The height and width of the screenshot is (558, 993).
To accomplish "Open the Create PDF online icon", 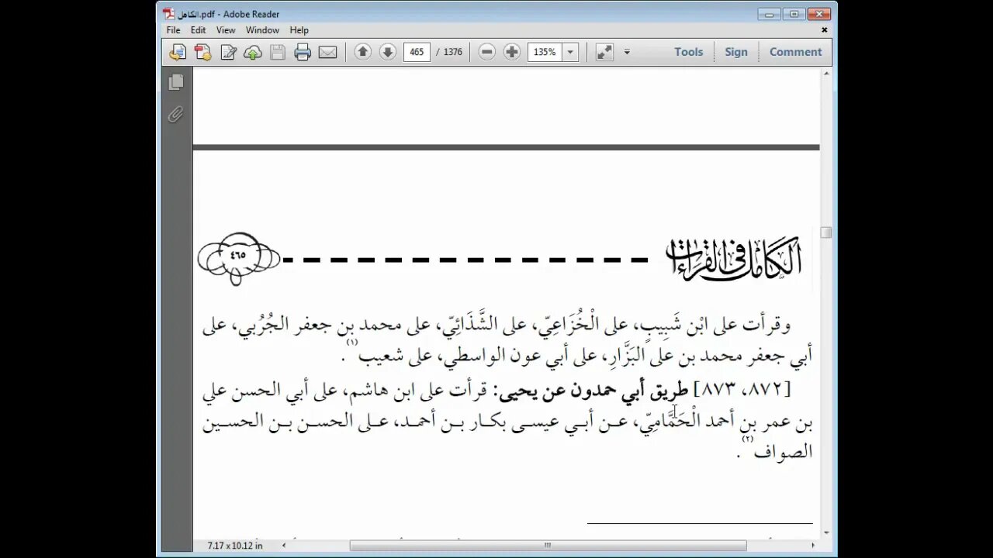I will coord(178,52).
